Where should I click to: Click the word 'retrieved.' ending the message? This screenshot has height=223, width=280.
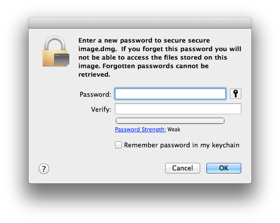coord(94,75)
